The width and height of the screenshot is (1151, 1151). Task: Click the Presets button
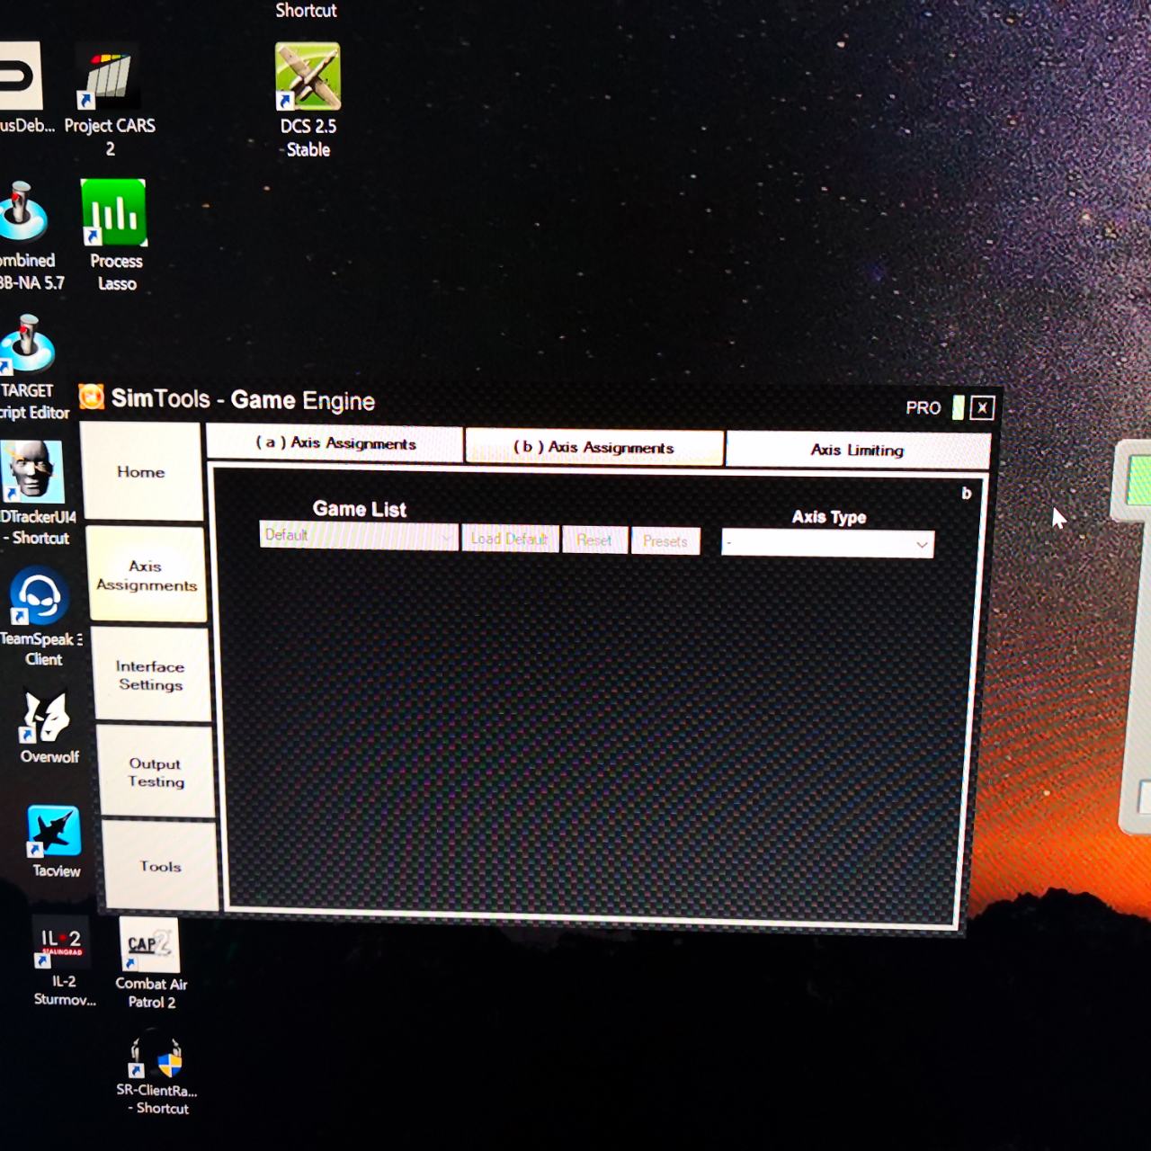[665, 541]
